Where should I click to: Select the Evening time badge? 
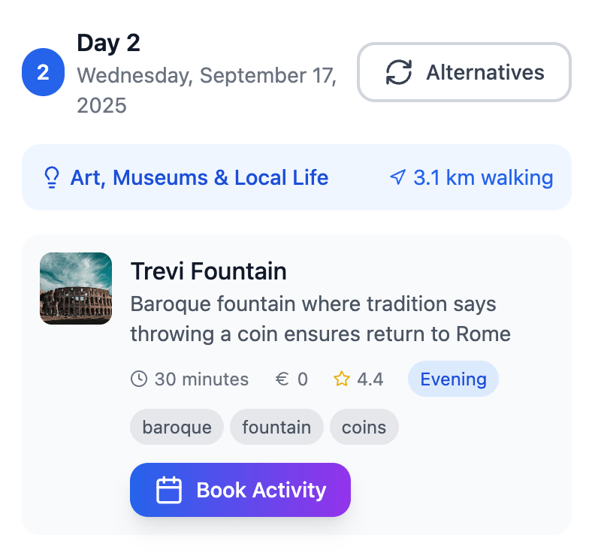453,379
